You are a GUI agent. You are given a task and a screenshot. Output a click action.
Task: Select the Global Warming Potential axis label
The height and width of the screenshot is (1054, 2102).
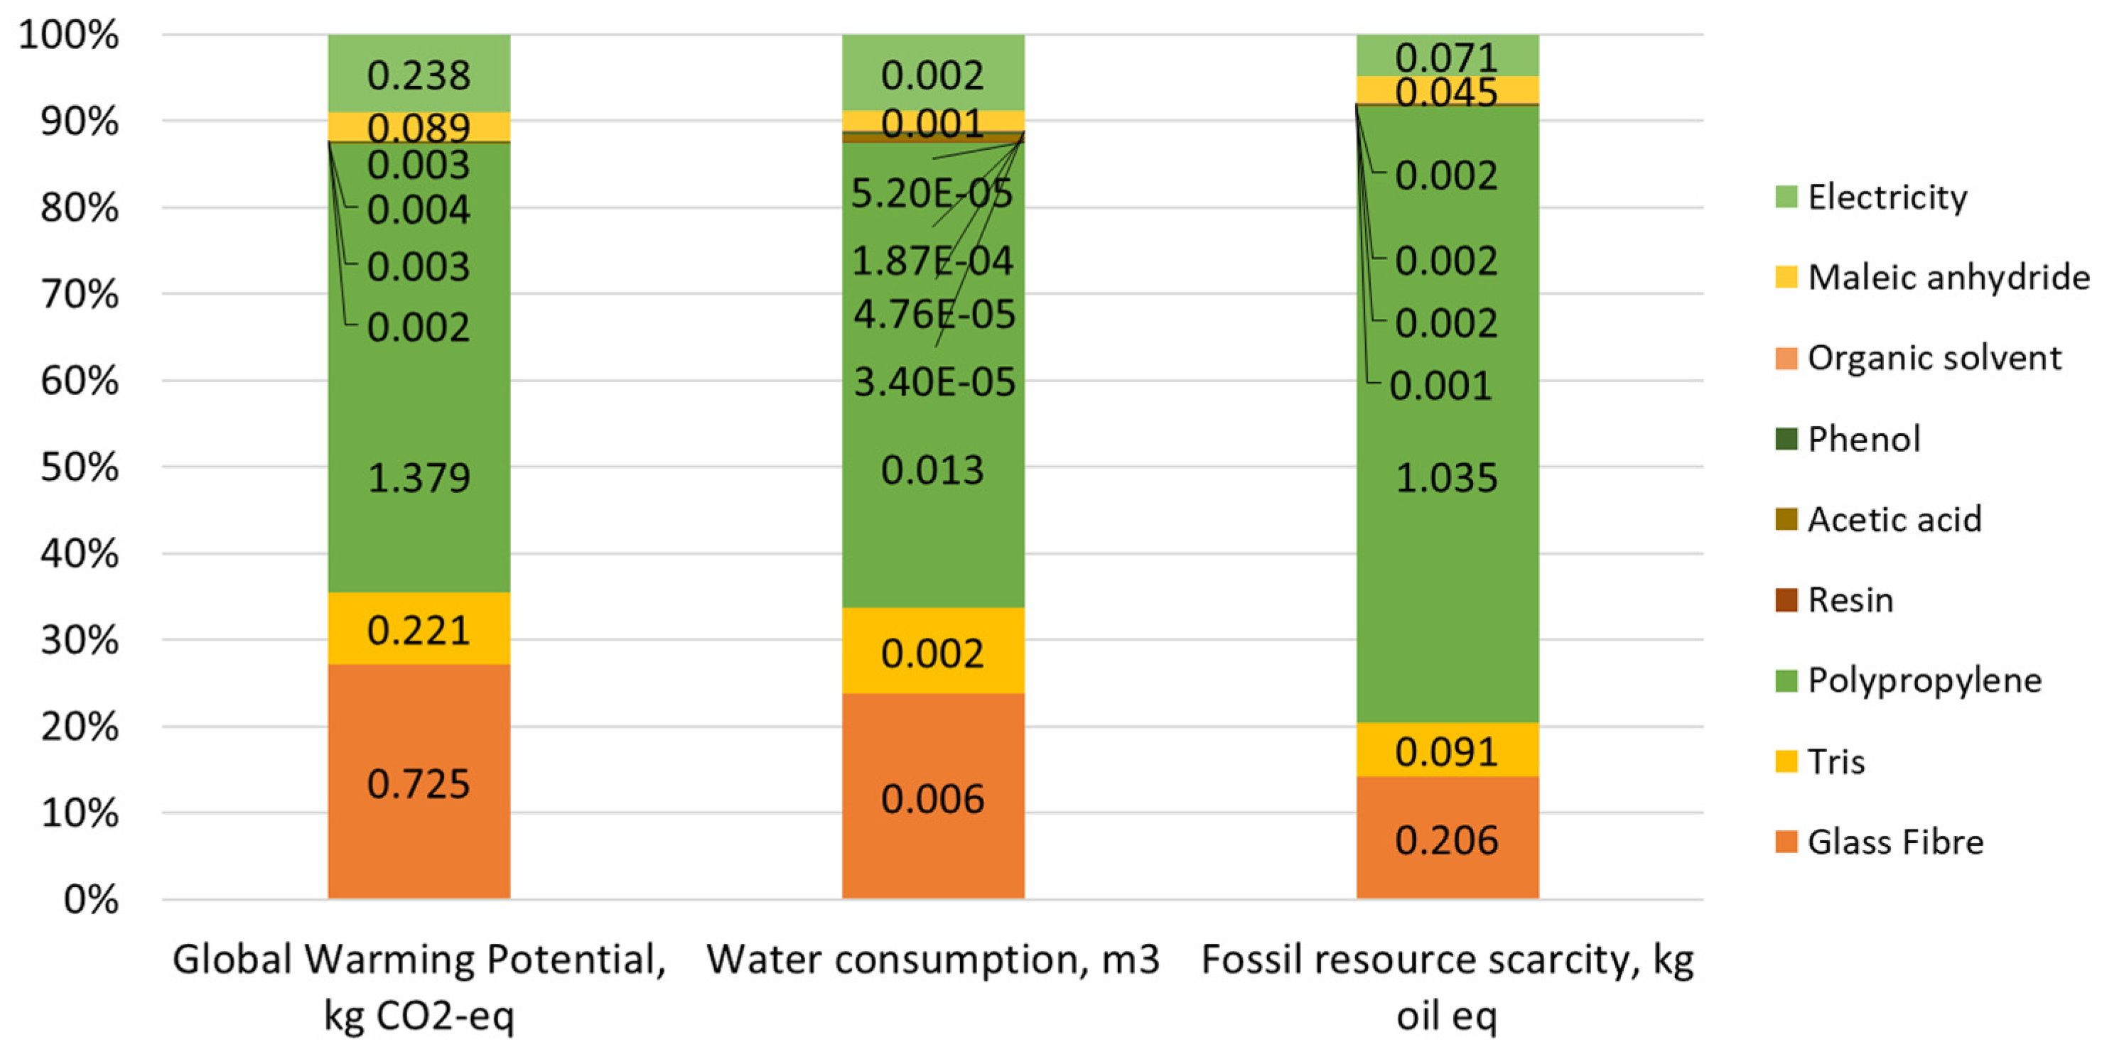click(x=419, y=987)
